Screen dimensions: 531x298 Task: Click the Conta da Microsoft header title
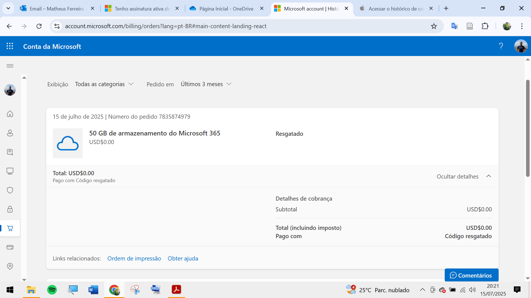(52, 46)
